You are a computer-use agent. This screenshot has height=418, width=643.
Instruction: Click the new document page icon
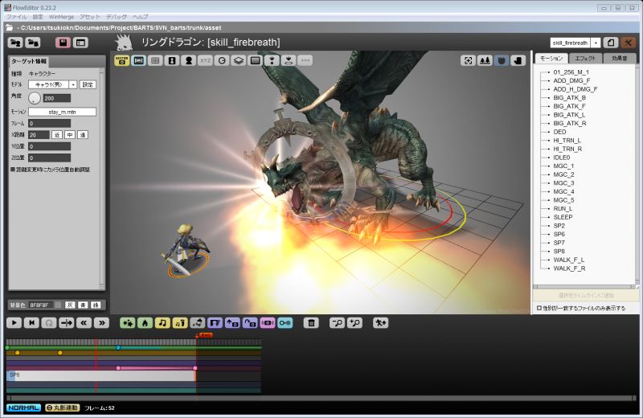click(611, 43)
